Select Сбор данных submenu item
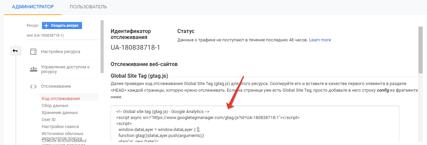This screenshot has height=145, width=427. tap(55, 106)
